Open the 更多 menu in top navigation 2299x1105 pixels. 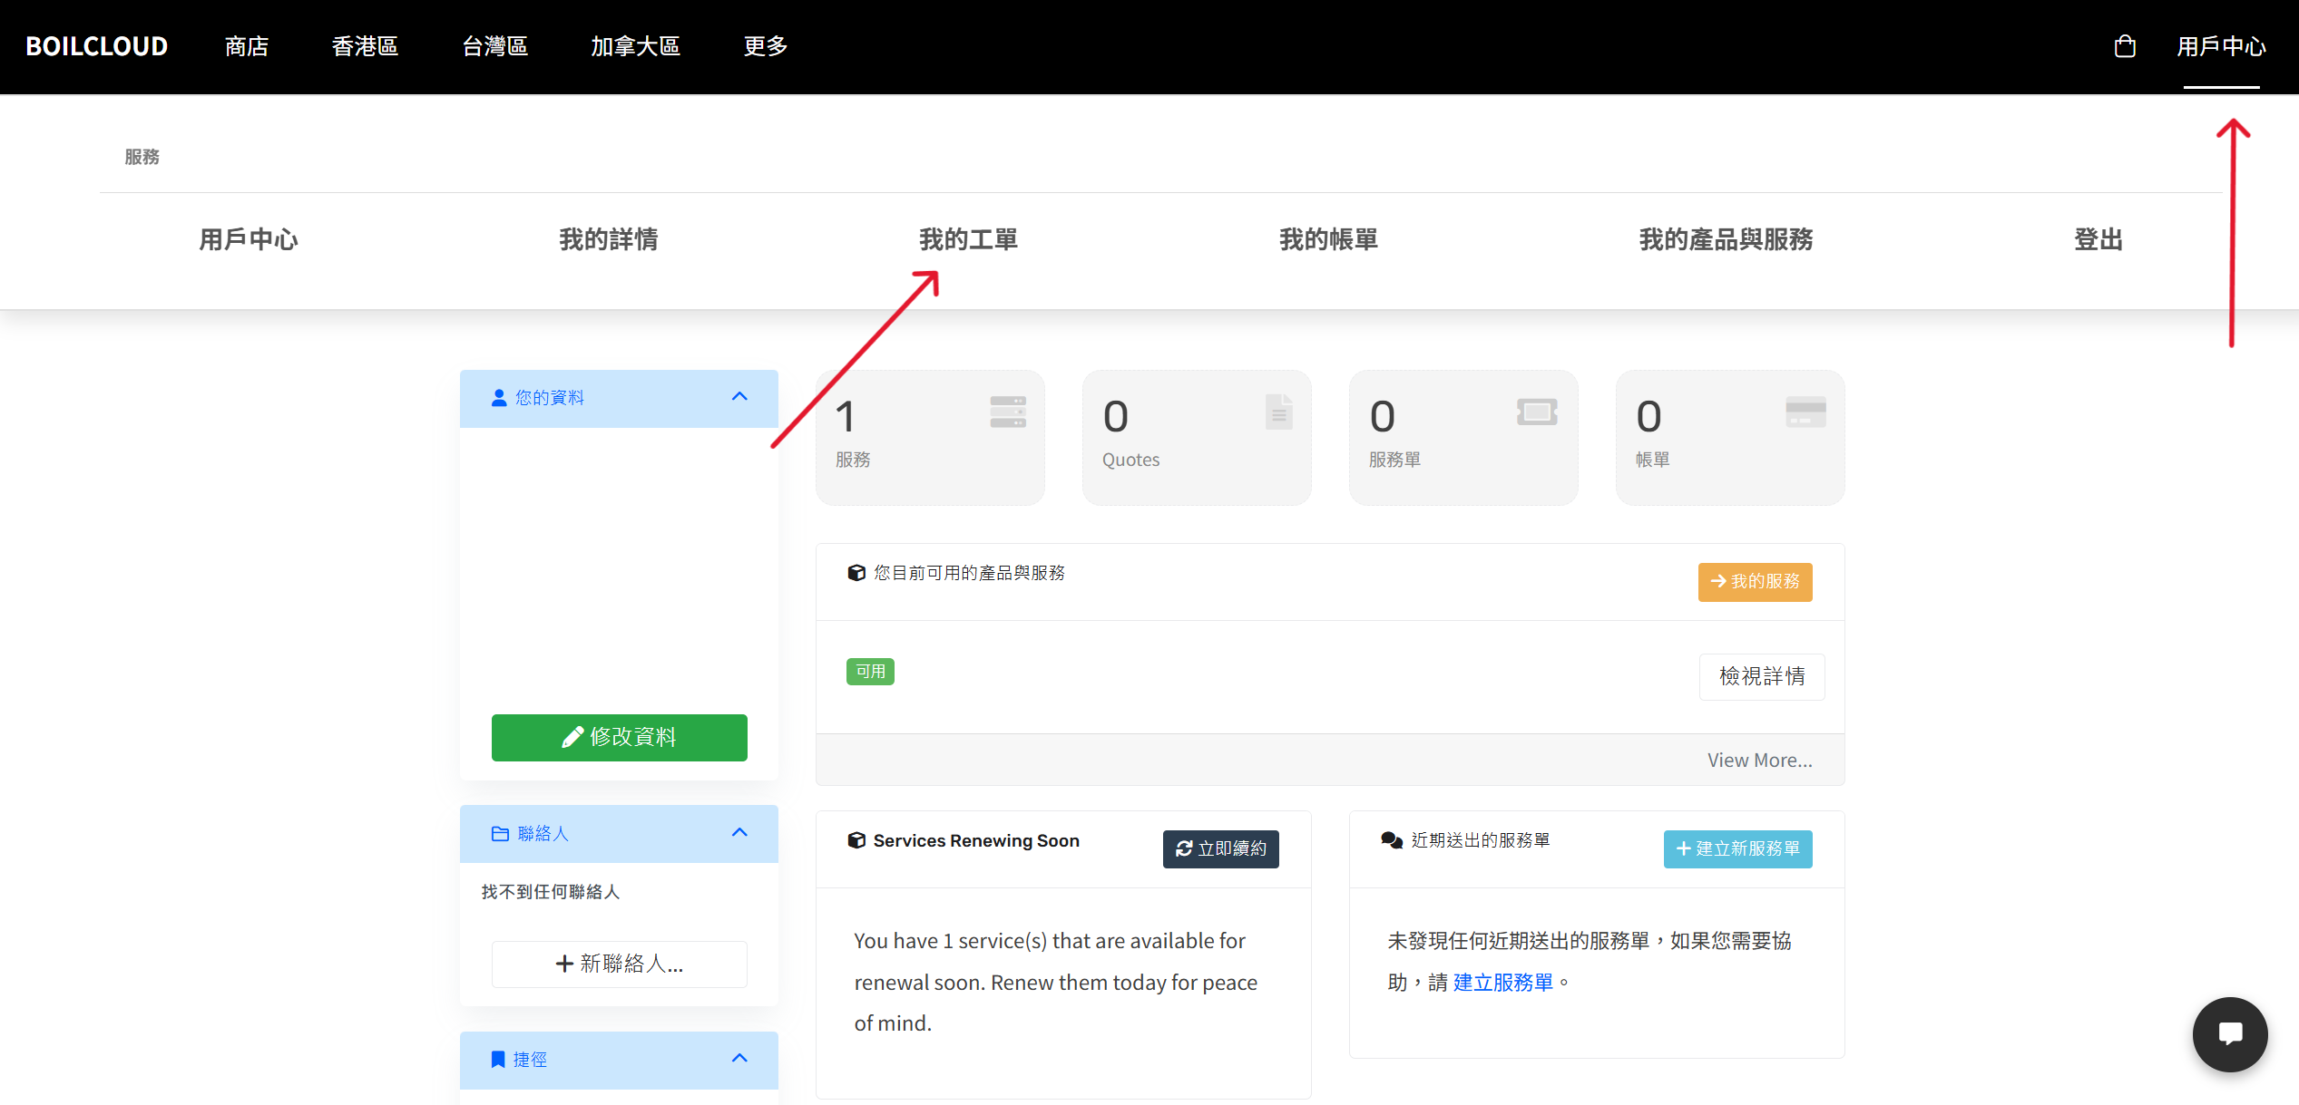(x=766, y=46)
